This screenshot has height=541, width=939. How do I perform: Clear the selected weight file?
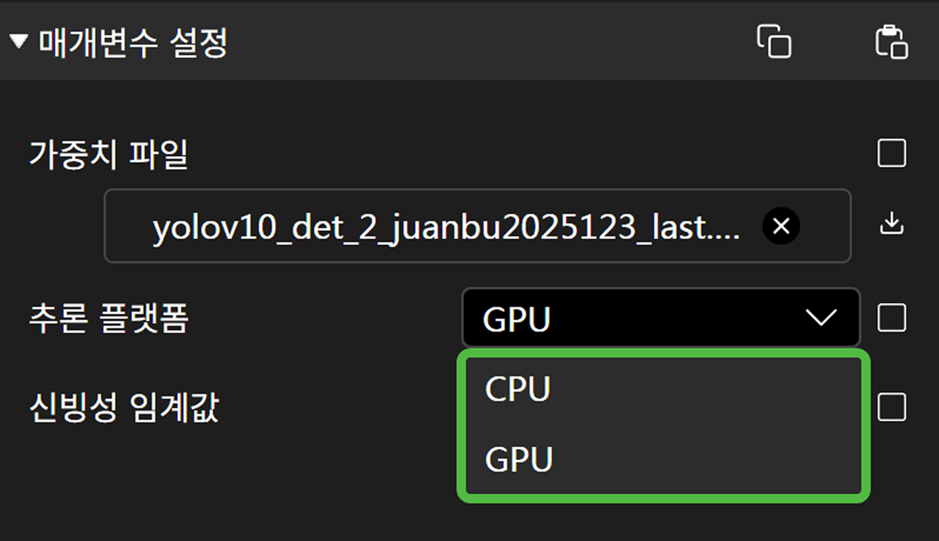pos(781,226)
